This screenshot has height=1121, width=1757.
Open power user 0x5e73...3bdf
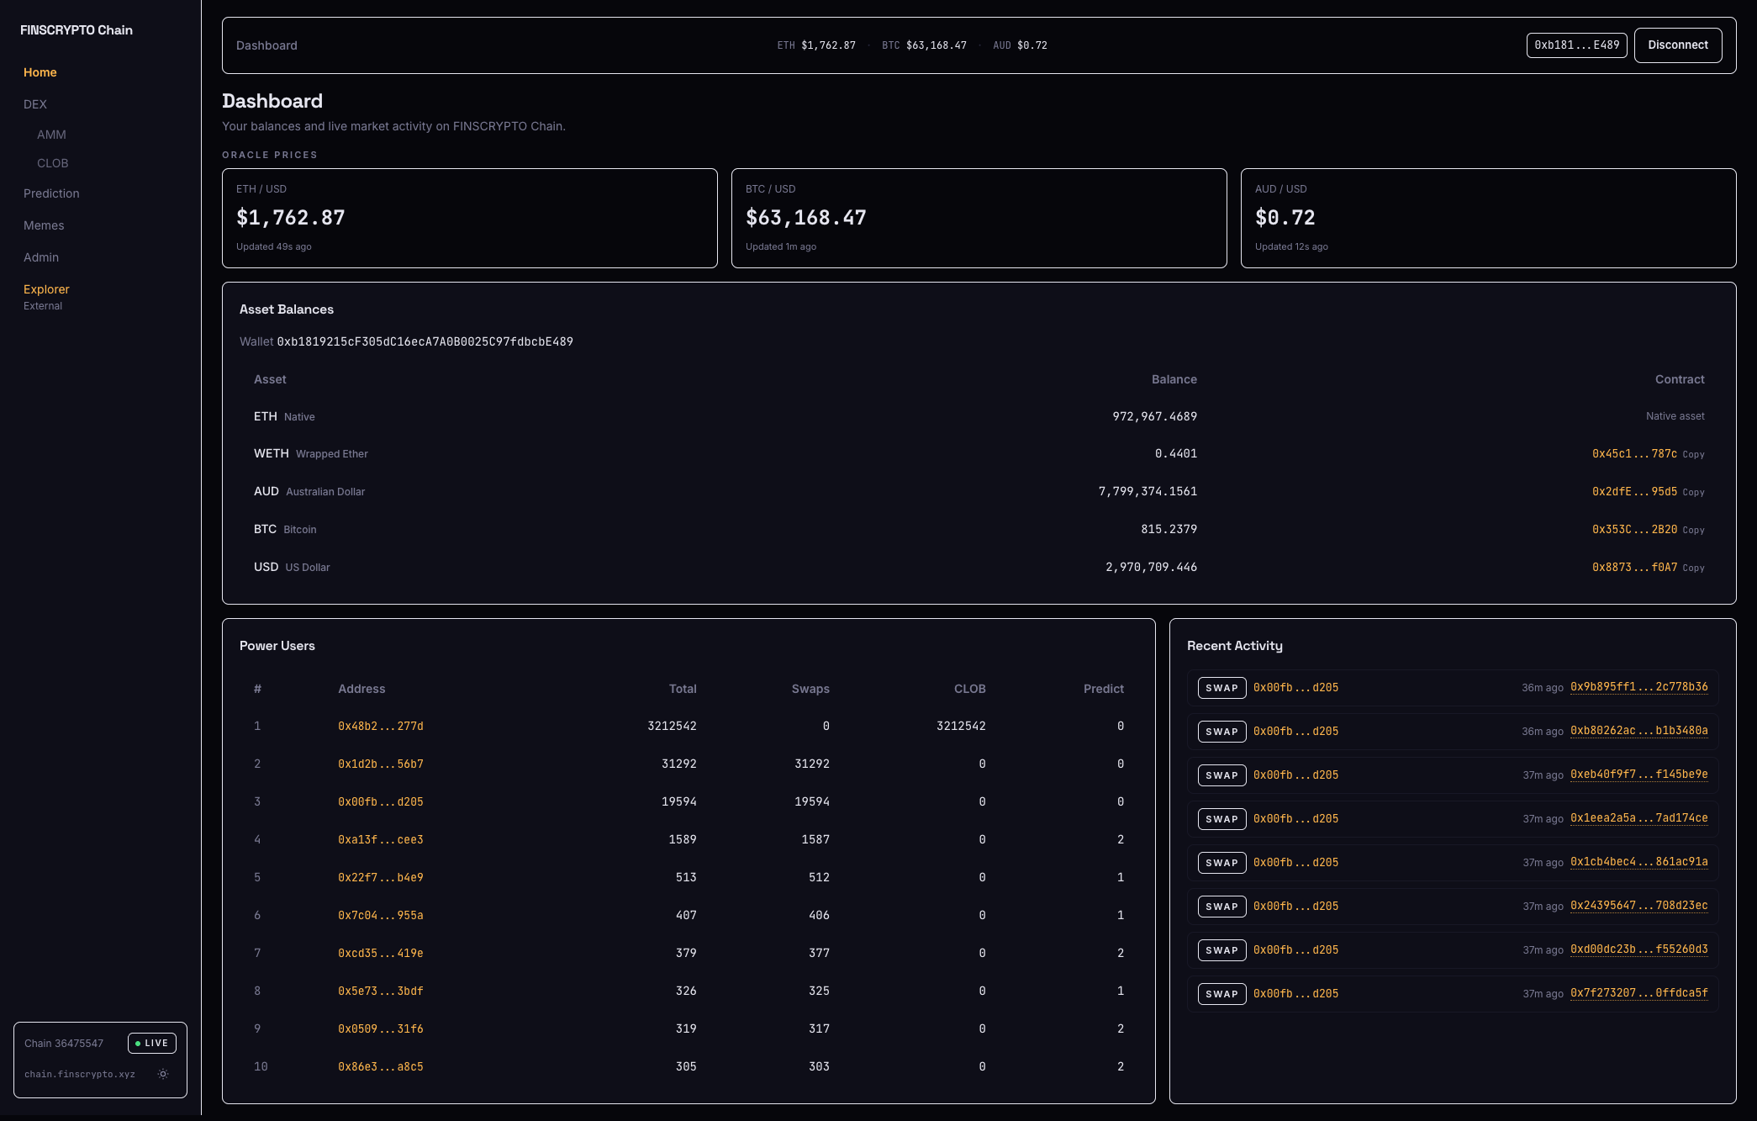pyautogui.click(x=381, y=991)
